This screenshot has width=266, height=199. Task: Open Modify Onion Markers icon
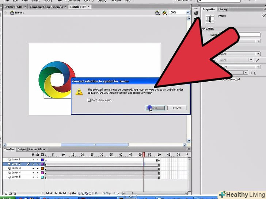90,193
